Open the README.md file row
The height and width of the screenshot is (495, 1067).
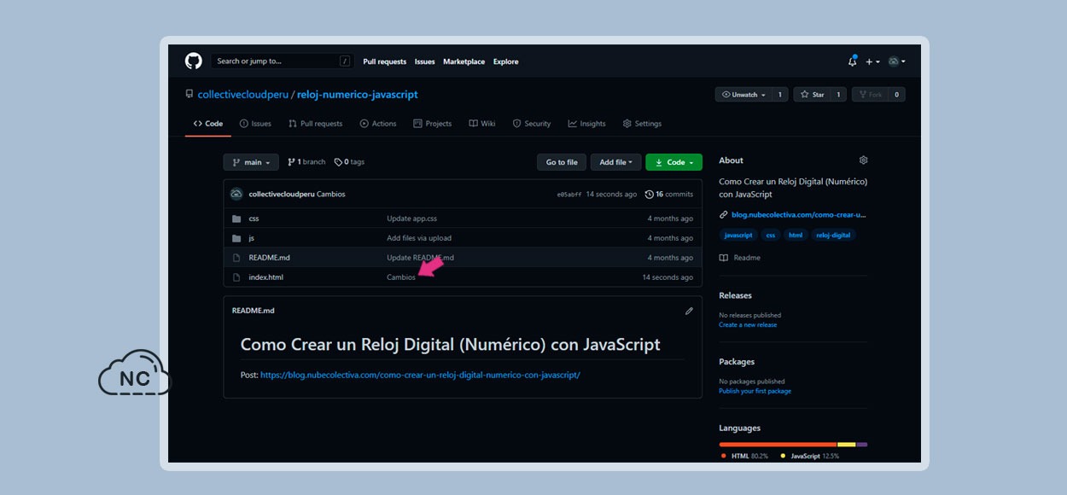(463, 258)
